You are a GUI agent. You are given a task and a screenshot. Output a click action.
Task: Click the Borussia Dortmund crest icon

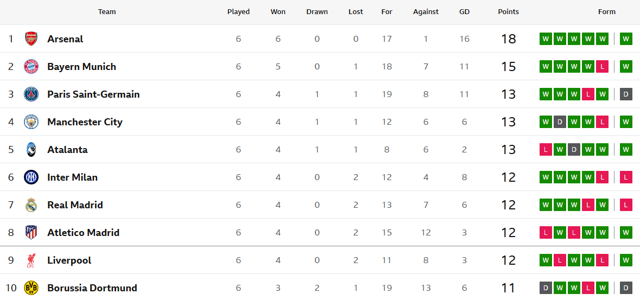click(x=31, y=288)
